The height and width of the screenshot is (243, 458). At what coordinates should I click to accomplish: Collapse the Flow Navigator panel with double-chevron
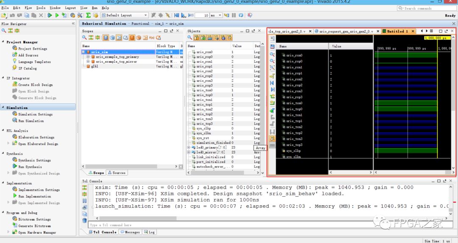click(73, 24)
